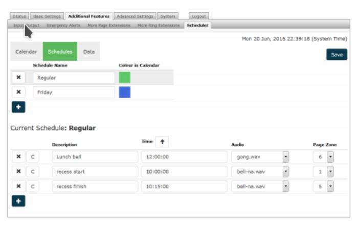
Task: Delete the Friday schedule with its X icon
Action: tap(18, 92)
